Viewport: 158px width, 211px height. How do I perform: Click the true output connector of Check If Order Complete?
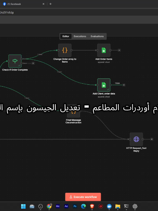(21, 59)
